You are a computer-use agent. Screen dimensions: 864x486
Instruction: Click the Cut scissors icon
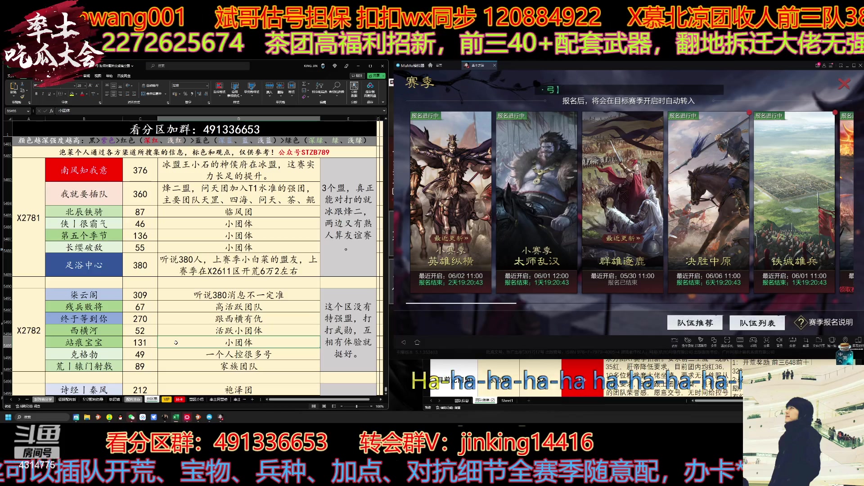coord(22,84)
